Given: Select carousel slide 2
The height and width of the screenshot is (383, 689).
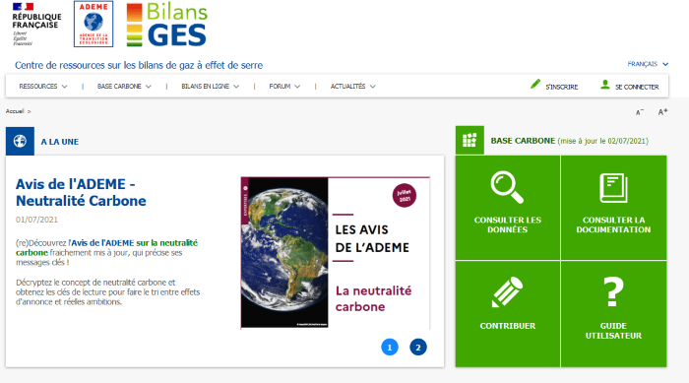Looking at the screenshot, I should 418,347.
